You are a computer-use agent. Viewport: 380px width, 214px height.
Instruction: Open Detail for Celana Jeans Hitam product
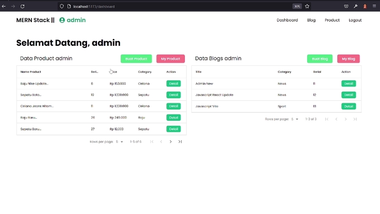point(174,106)
